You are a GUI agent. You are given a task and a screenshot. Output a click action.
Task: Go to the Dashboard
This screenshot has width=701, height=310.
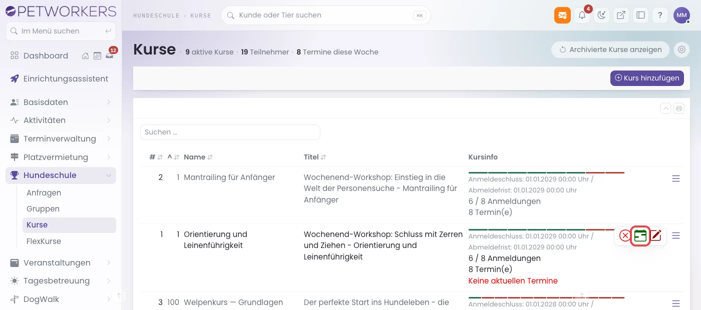(46, 55)
